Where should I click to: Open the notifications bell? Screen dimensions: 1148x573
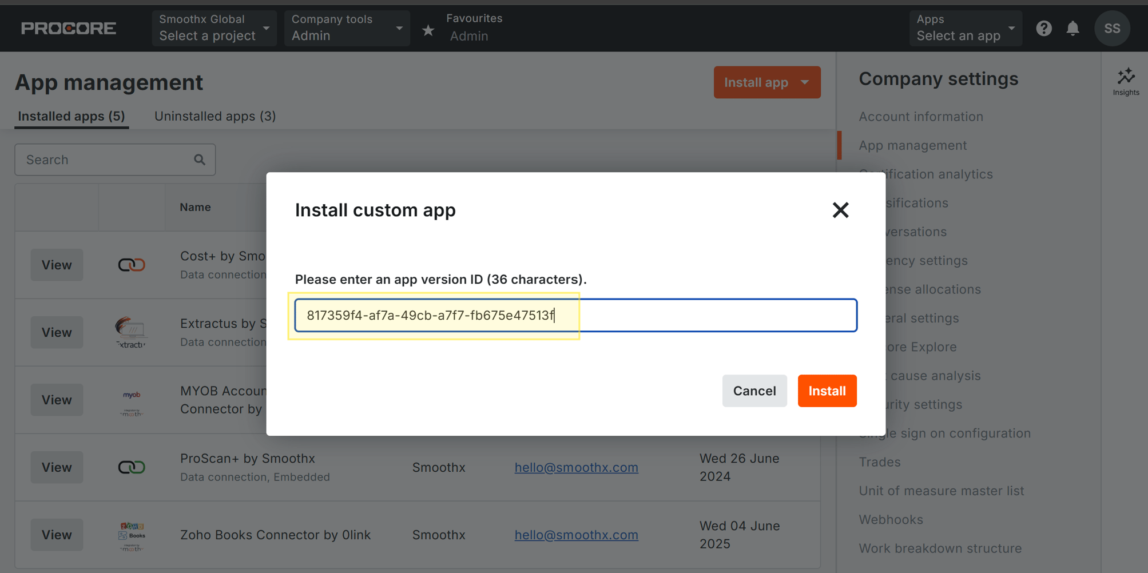click(x=1073, y=28)
